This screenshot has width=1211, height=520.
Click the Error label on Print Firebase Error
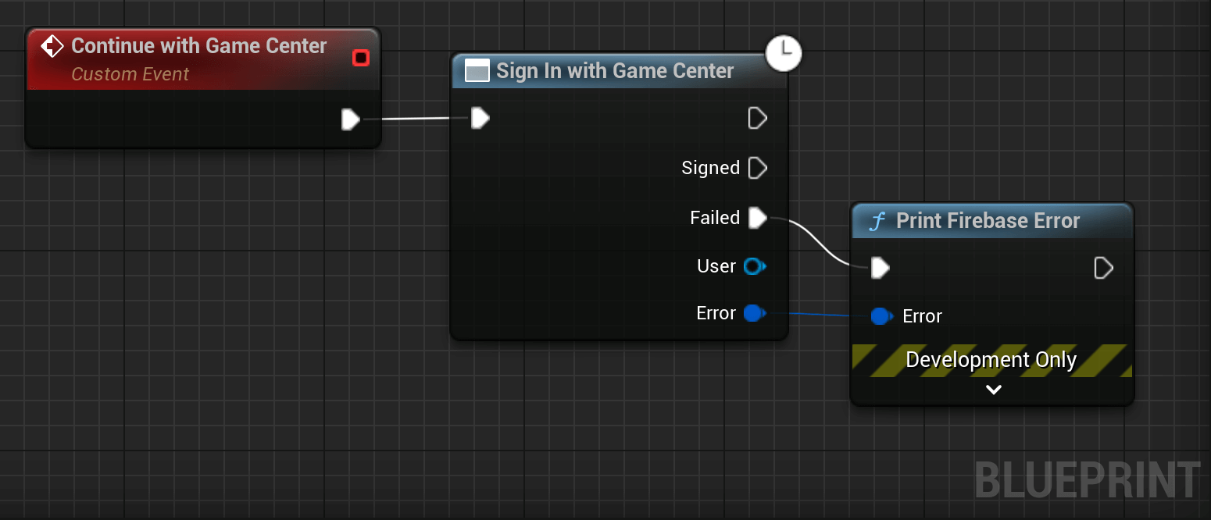coord(922,316)
